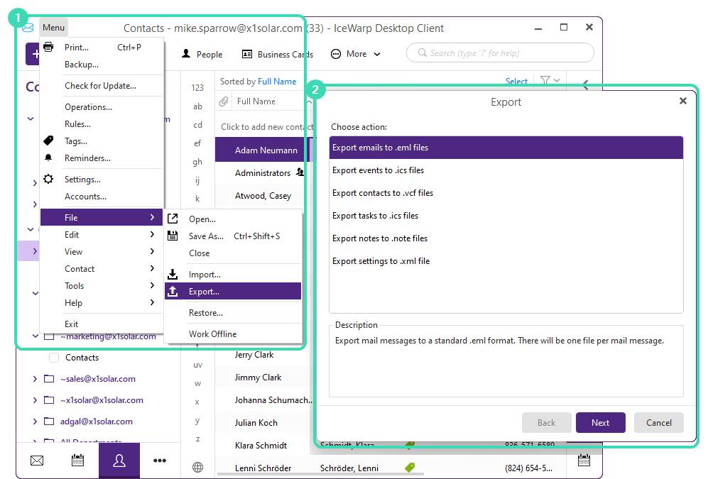Select Export contacts to .vcf files

coord(506,193)
